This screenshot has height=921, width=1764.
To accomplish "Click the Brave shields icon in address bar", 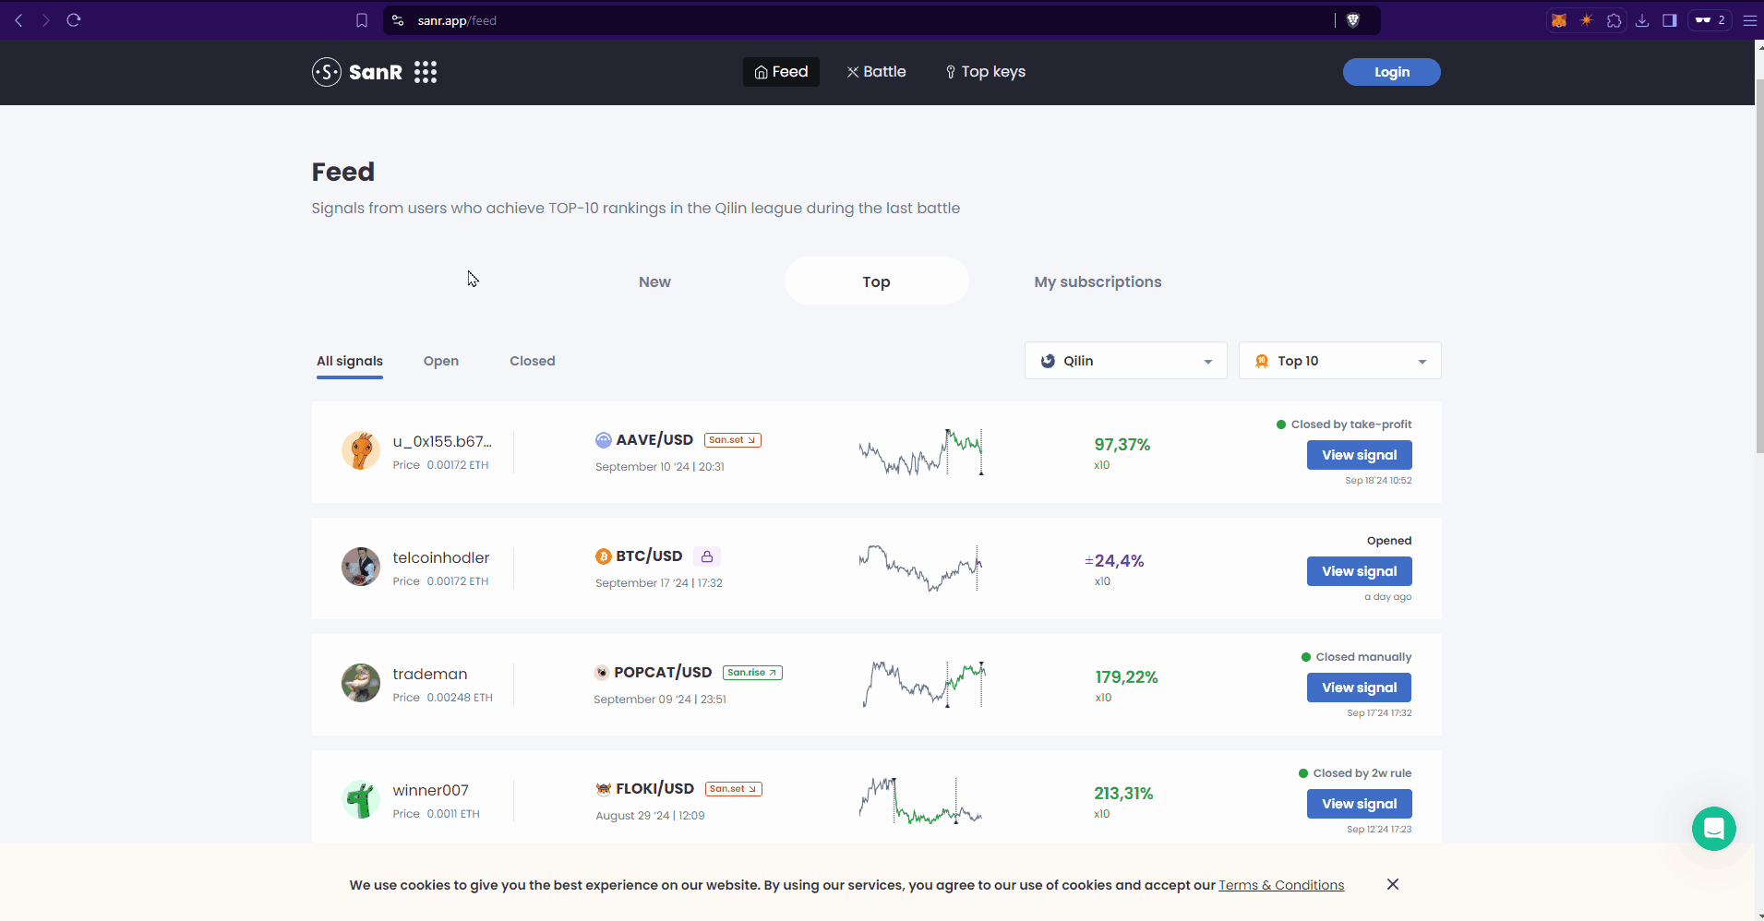I will pyautogui.click(x=1353, y=20).
